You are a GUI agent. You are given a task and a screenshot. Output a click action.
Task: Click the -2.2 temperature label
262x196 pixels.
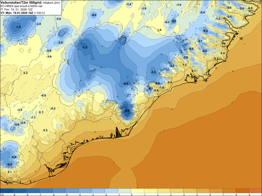tap(167, 22)
